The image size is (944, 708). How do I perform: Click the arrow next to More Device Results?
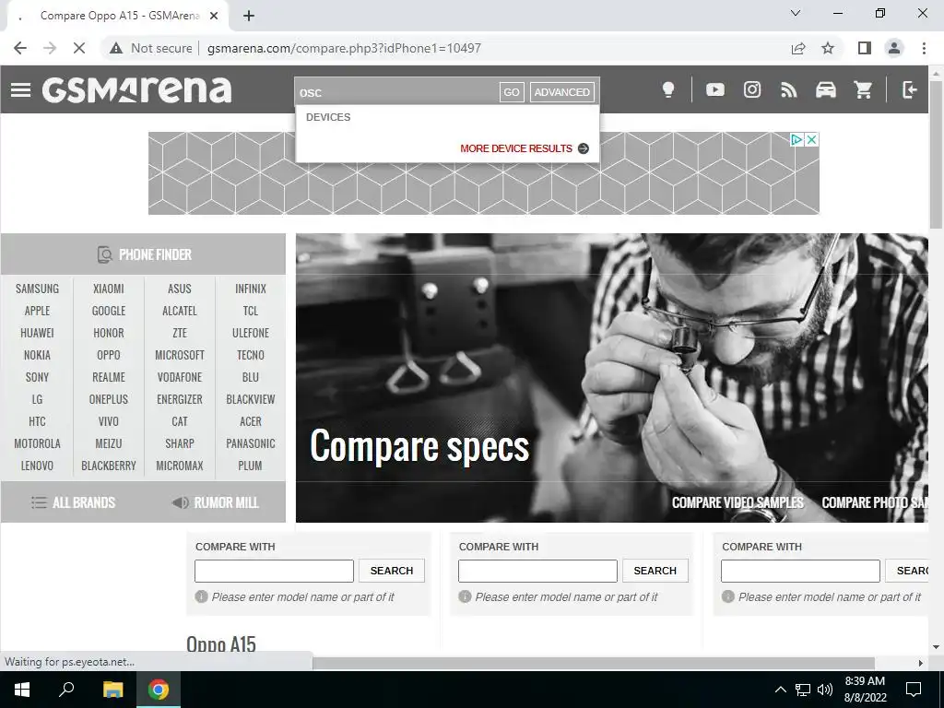(x=583, y=148)
